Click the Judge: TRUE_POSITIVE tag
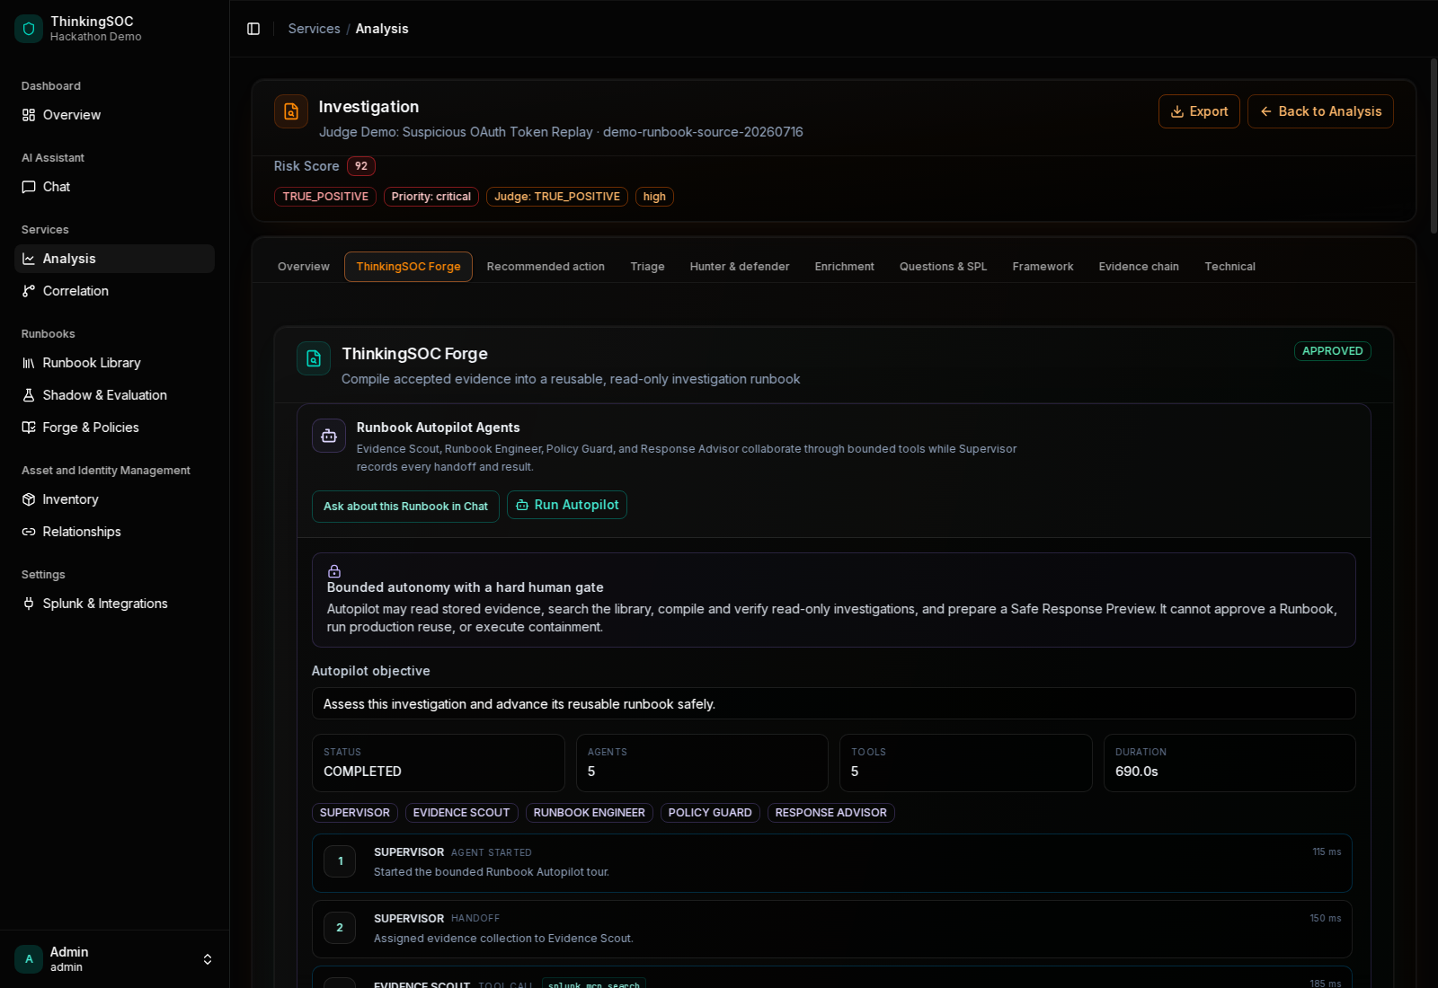The height and width of the screenshot is (988, 1438). click(557, 197)
